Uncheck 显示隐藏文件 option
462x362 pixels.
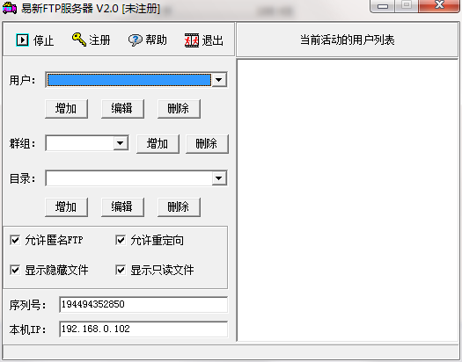point(15,270)
